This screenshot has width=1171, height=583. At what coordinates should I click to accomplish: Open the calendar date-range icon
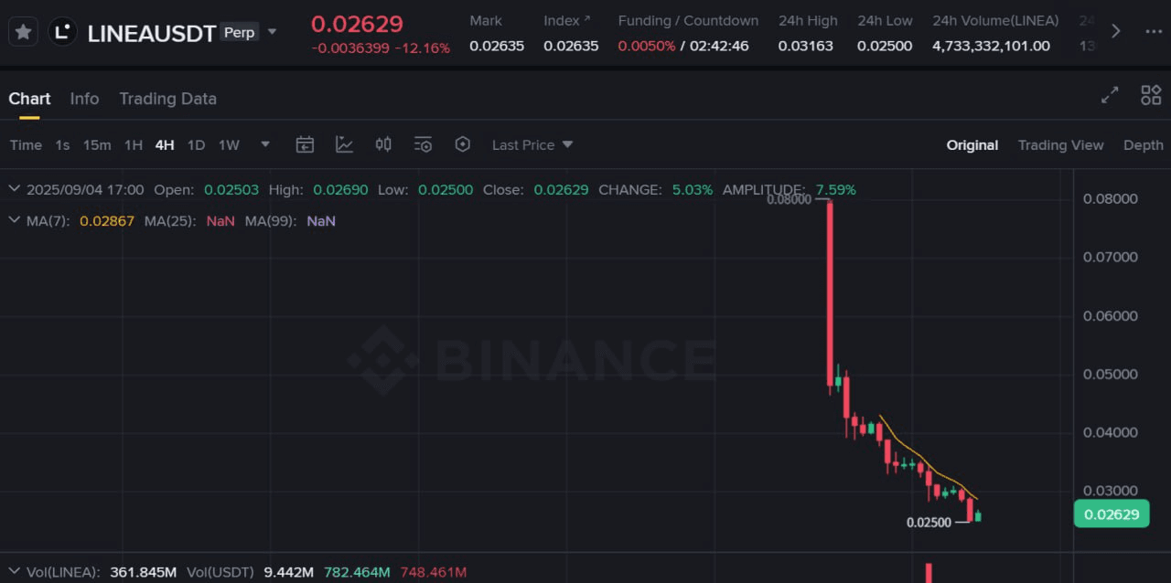click(x=305, y=144)
